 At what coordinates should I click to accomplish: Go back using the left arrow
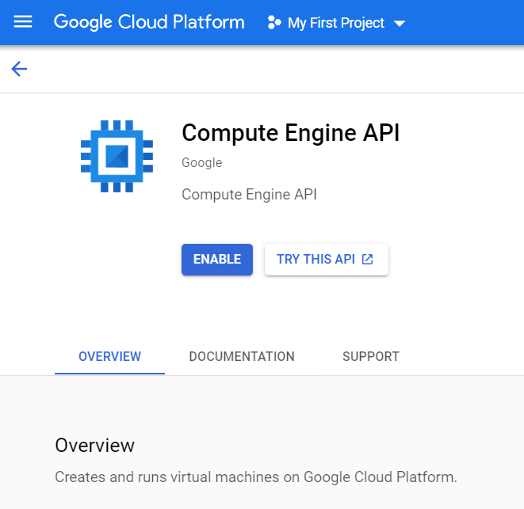[19, 69]
